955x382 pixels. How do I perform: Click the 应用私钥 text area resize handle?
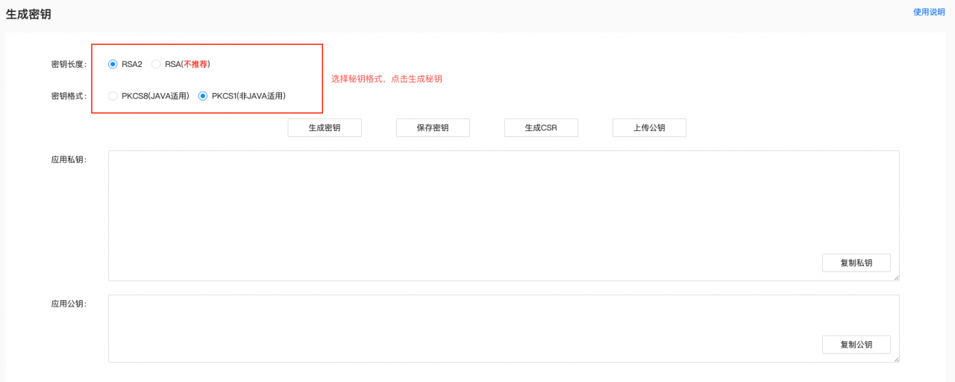click(896, 278)
